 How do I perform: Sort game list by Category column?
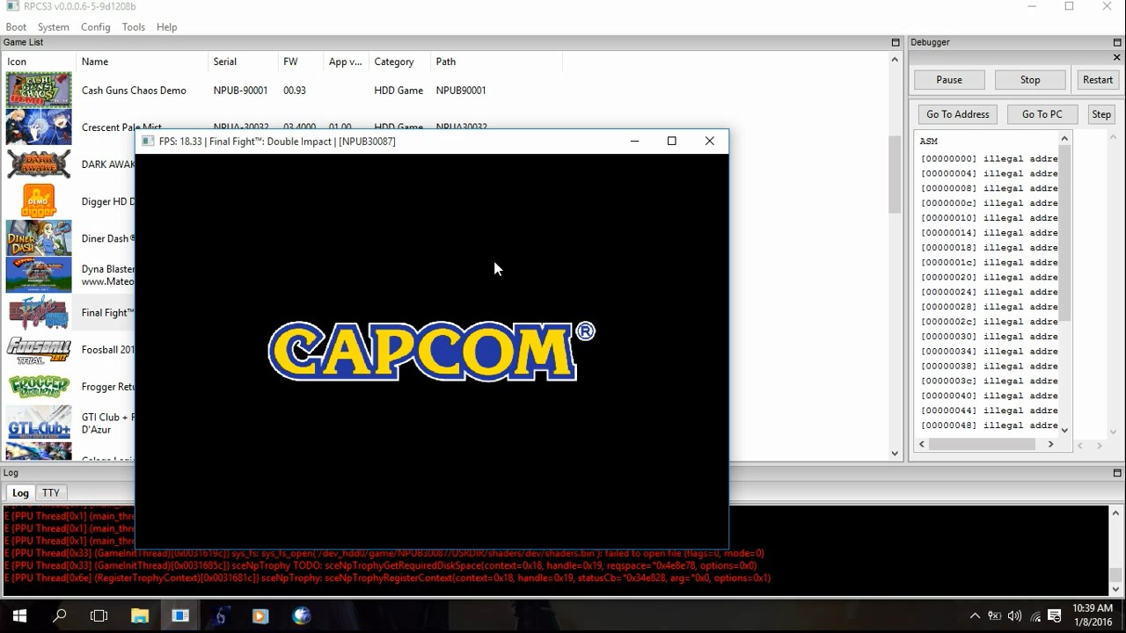pos(399,62)
